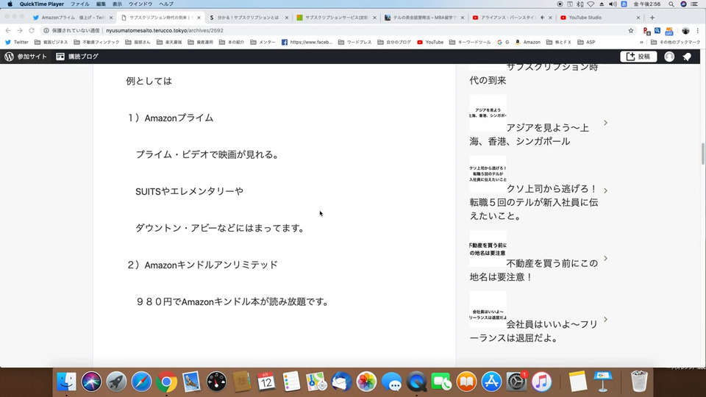Click the site info icon beside 保護されていない通信
This screenshot has width=706, height=397.
click(x=46, y=31)
